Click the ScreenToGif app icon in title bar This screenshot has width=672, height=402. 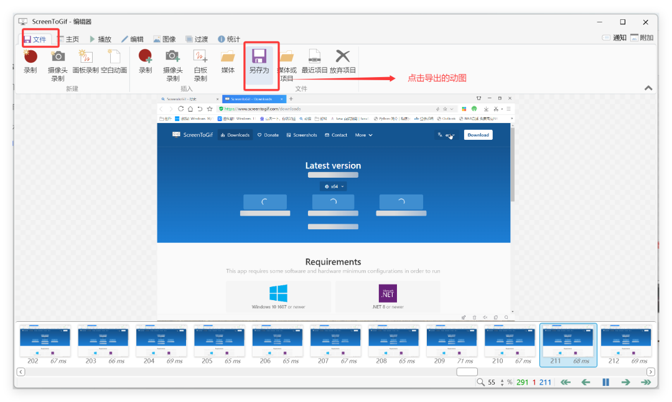click(x=23, y=21)
